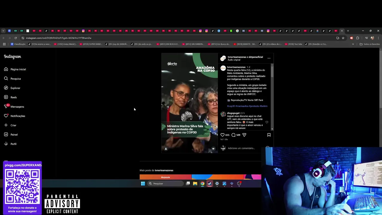Open comments via the speech bubble icon
This screenshot has width=382, height=215.
pyautogui.click(x=233, y=135)
